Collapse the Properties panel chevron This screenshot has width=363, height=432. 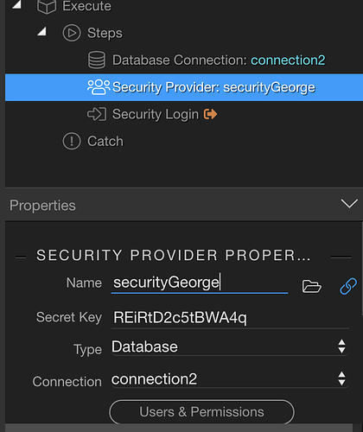point(349,204)
